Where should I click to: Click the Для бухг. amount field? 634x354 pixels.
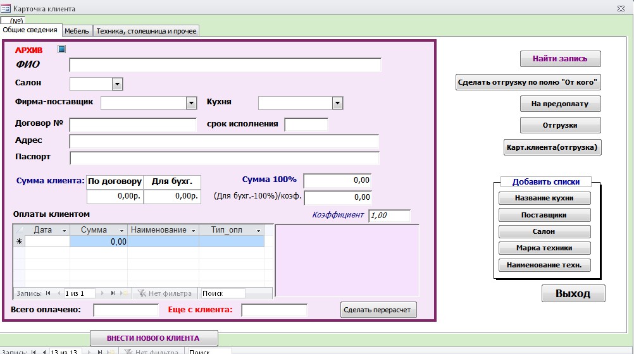tap(172, 196)
